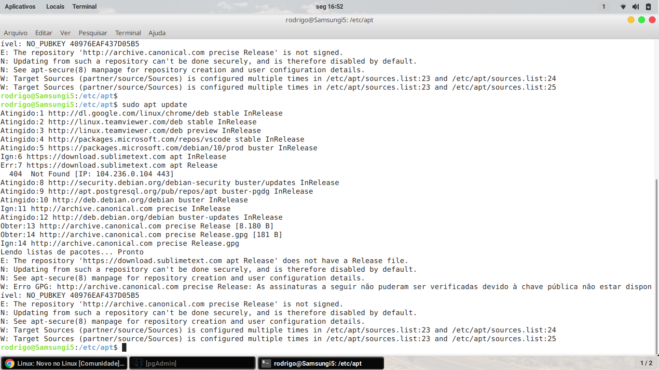Click the Atingido:9 apt.postgresql.org buster-pgdg line
The width and height of the screenshot is (659, 370).
click(x=156, y=191)
